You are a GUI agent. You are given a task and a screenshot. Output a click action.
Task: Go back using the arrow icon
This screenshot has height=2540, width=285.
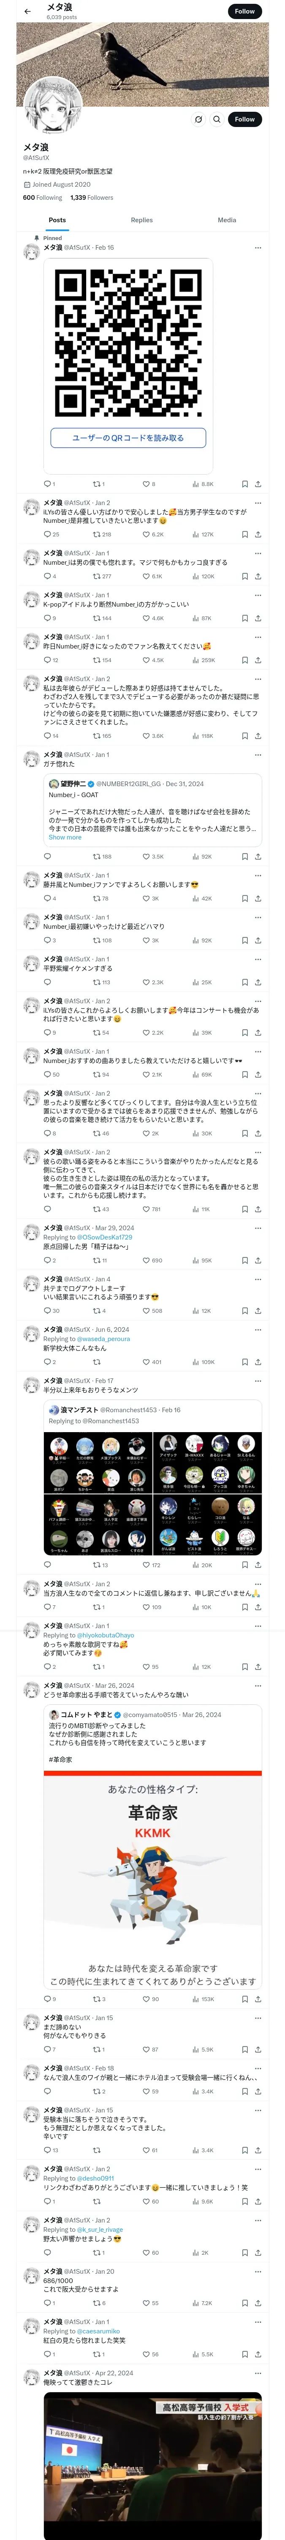click(27, 12)
